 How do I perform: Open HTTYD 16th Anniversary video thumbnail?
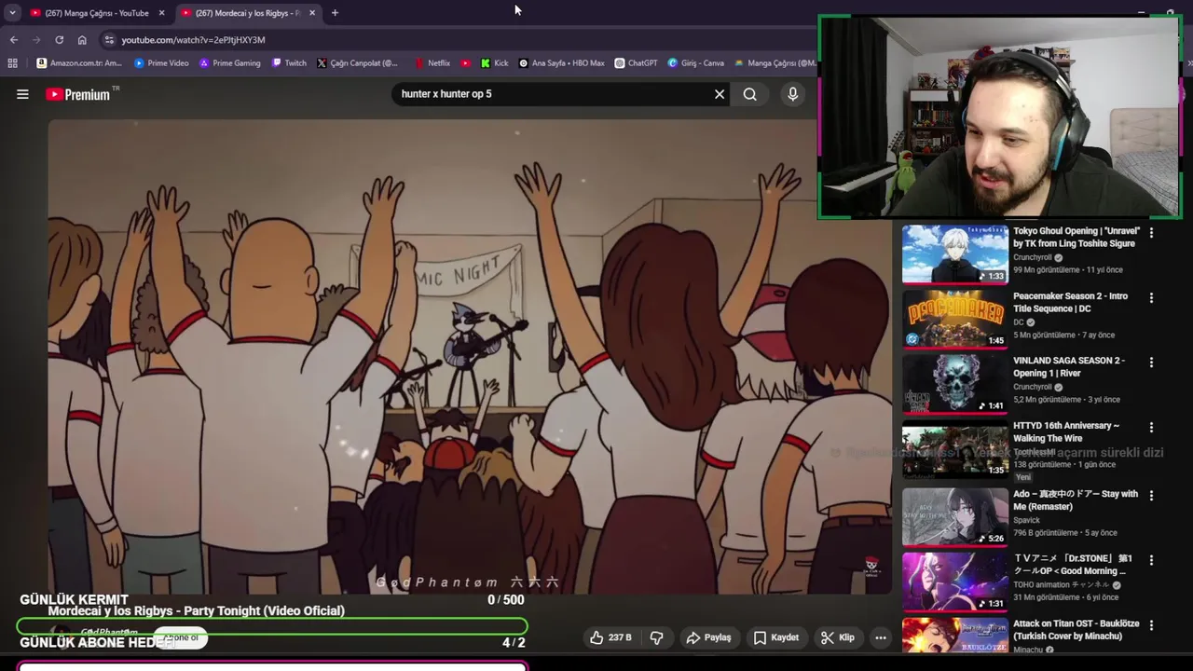954,449
